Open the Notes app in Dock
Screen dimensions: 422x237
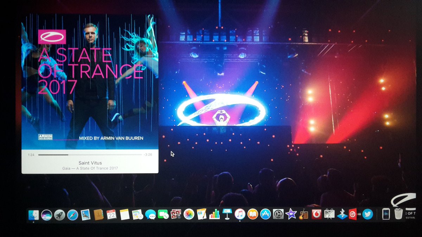[124, 215]
